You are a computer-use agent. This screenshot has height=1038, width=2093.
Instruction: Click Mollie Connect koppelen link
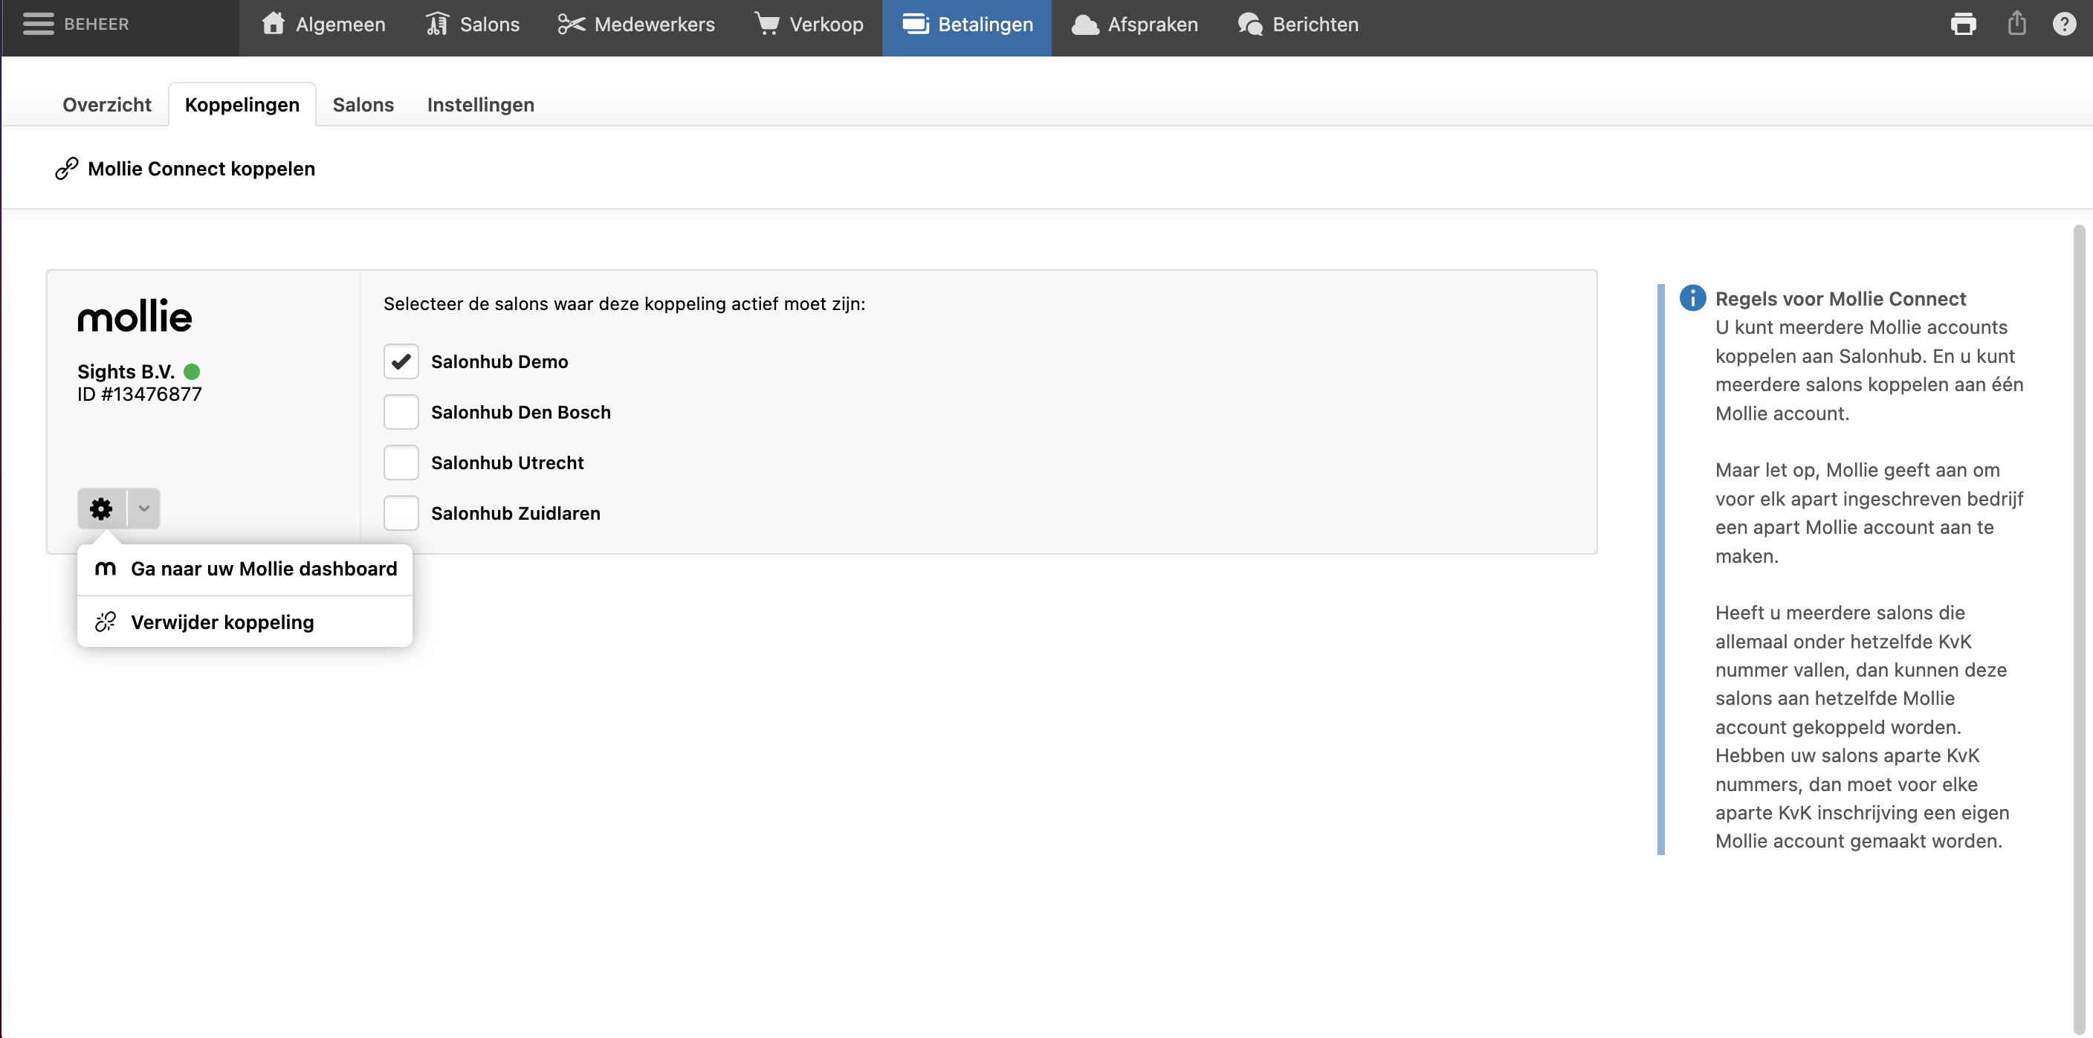[x=201, y=168]
